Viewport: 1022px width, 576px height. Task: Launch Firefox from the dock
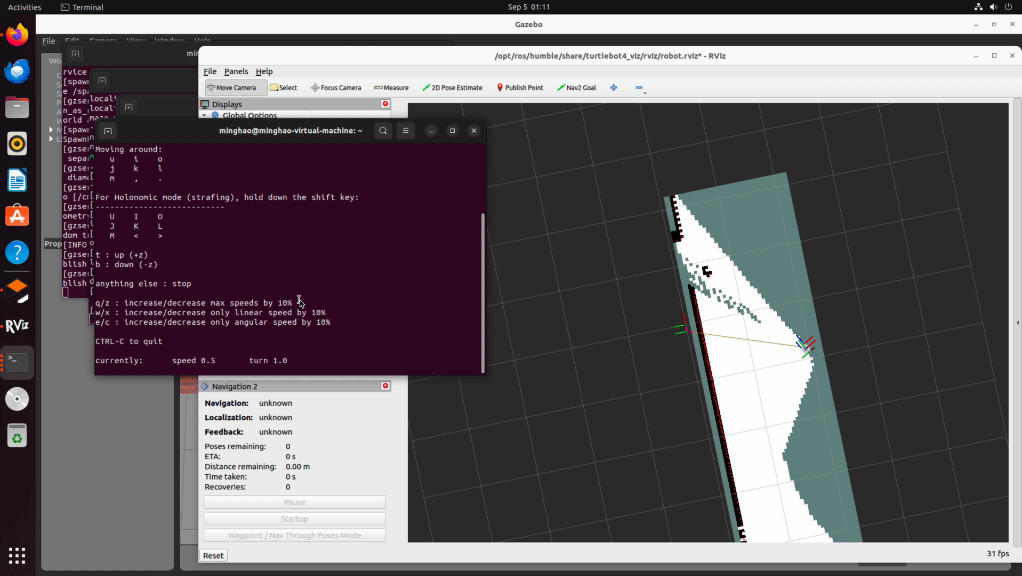point(17,35)
